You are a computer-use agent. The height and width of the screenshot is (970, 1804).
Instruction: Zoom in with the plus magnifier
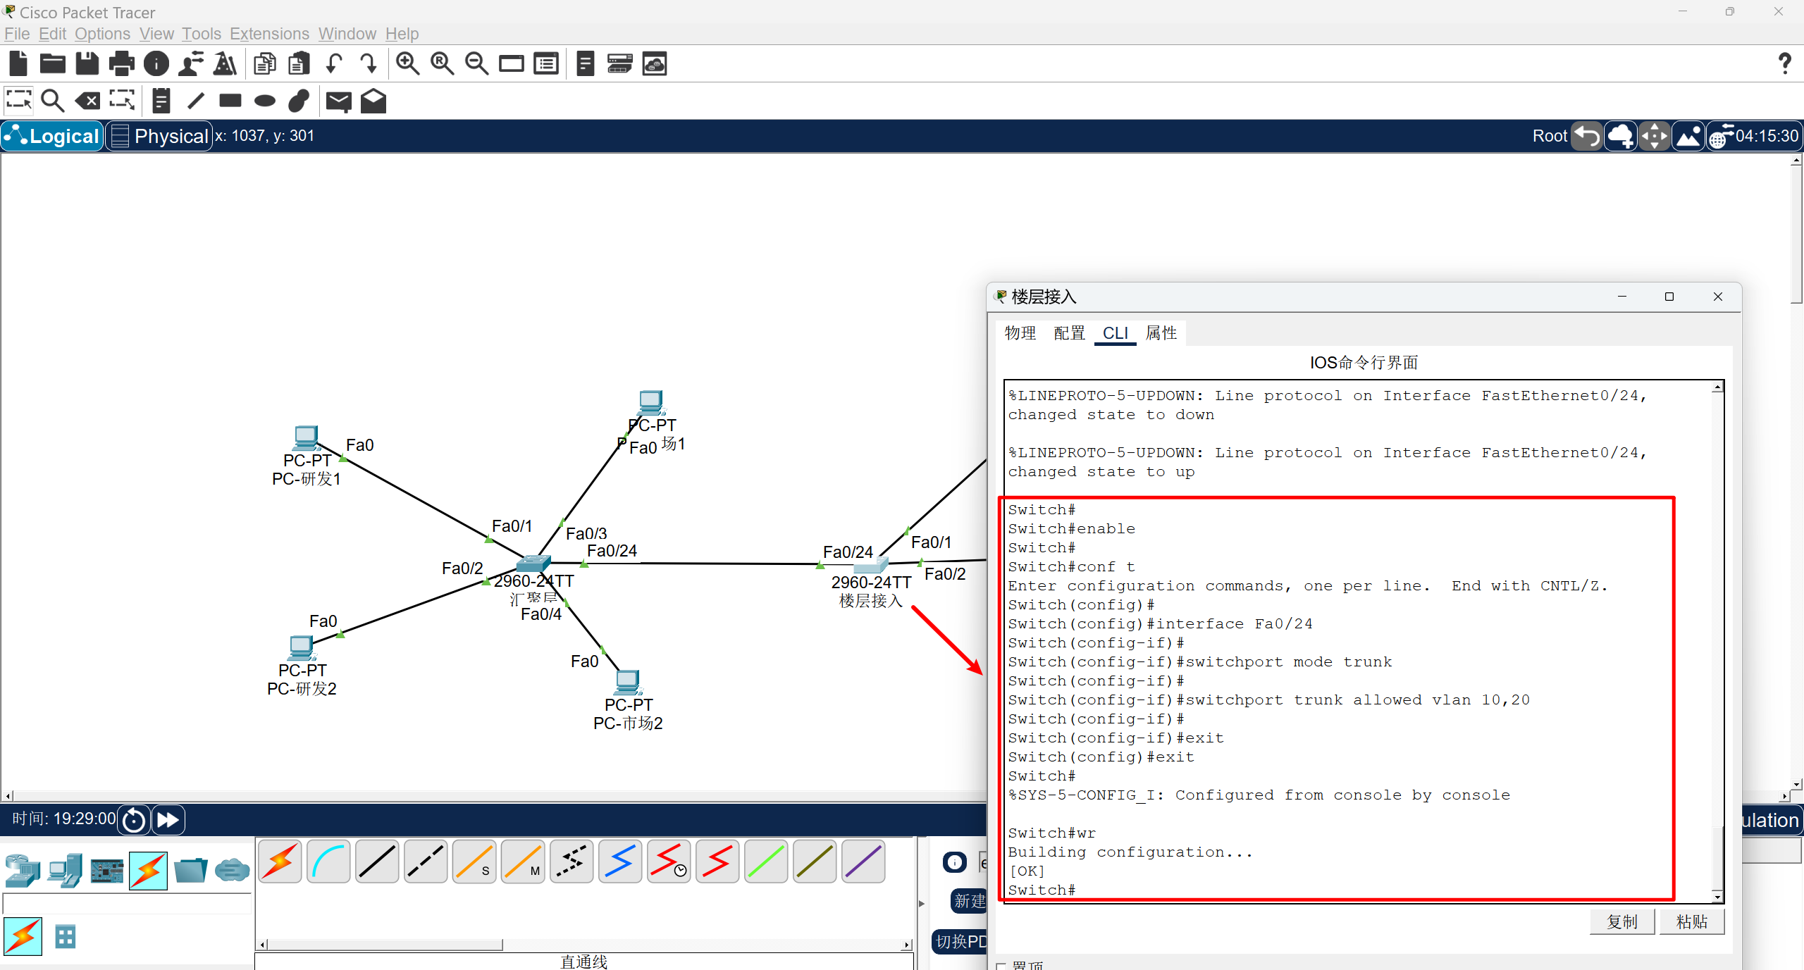pos(407,64)
